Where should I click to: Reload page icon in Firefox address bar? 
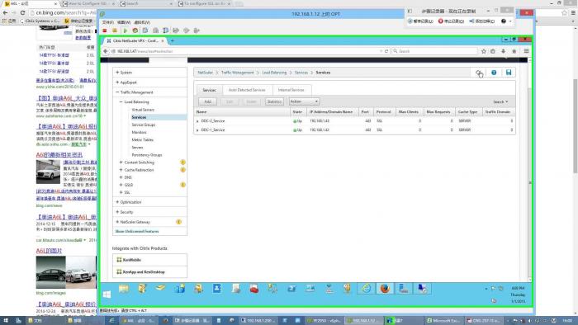[386, 51]
